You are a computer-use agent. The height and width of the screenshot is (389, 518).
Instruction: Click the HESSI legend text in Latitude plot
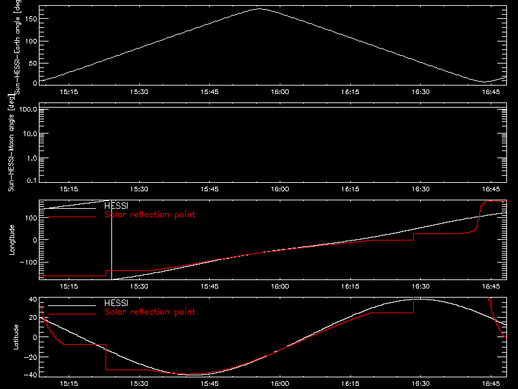[116, 303]
